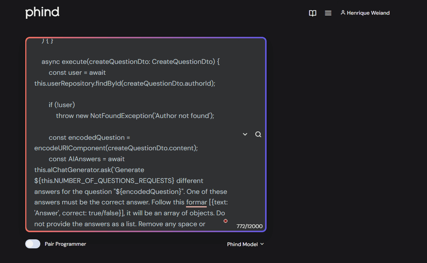
Task: Open the hamburger menu icon
Action: (328, 13)
